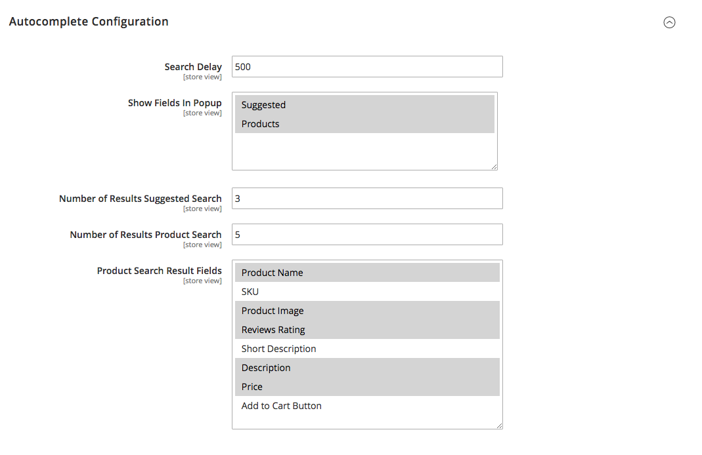
Task: Click [store view] under Product Search Result Fields
Action: coord(202,280)
